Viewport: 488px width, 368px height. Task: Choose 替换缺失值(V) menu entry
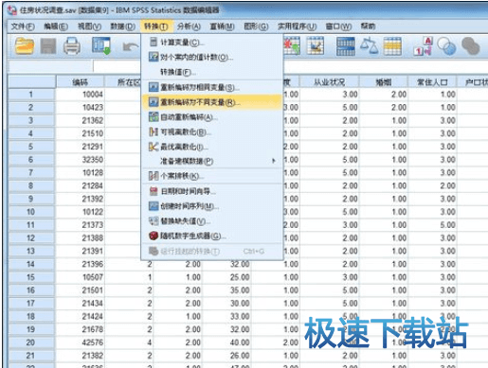[211, 221]
